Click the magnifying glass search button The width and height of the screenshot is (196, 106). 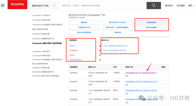coord(154,5)
